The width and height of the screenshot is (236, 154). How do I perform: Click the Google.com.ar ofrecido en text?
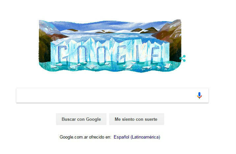(85, 137)
